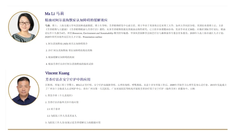Open the talk title '芳香疗法在安宁疗护中的应用'
This screenshot has width=234, height=131.
pyautogui.click(x=68, y=79)
